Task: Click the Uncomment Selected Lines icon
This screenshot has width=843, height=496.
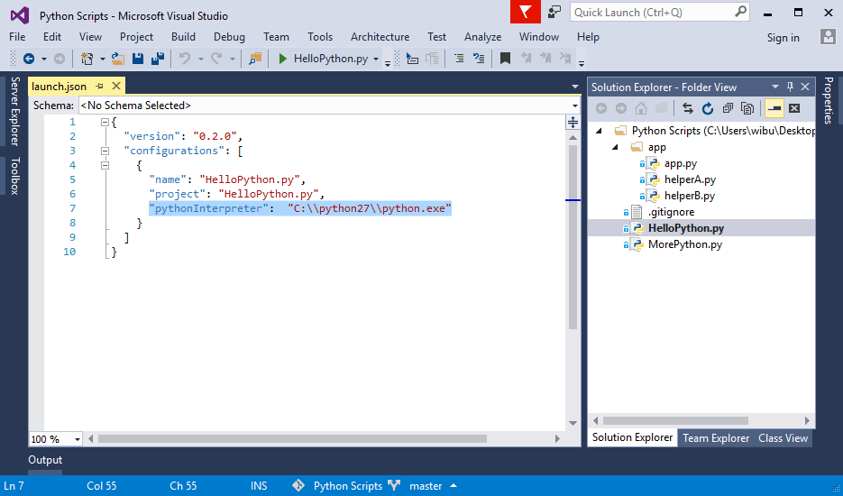Action: (x=479, y=59)
